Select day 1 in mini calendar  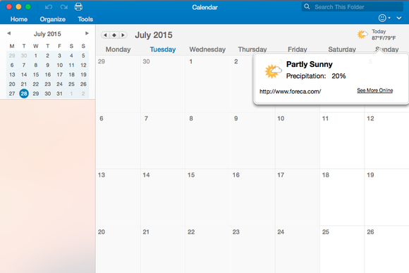[x=36, y=56]
